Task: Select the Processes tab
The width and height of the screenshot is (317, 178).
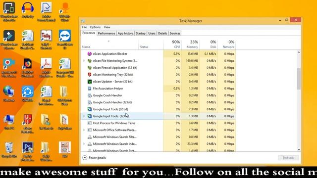Action: coord(89,33)
